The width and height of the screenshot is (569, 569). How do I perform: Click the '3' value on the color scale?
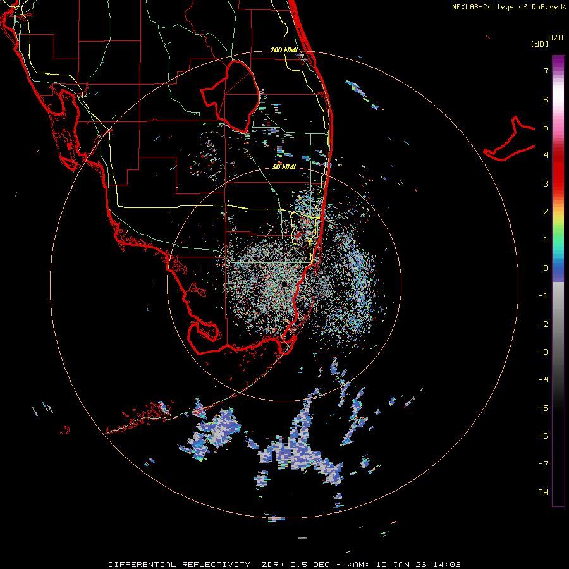546,183
